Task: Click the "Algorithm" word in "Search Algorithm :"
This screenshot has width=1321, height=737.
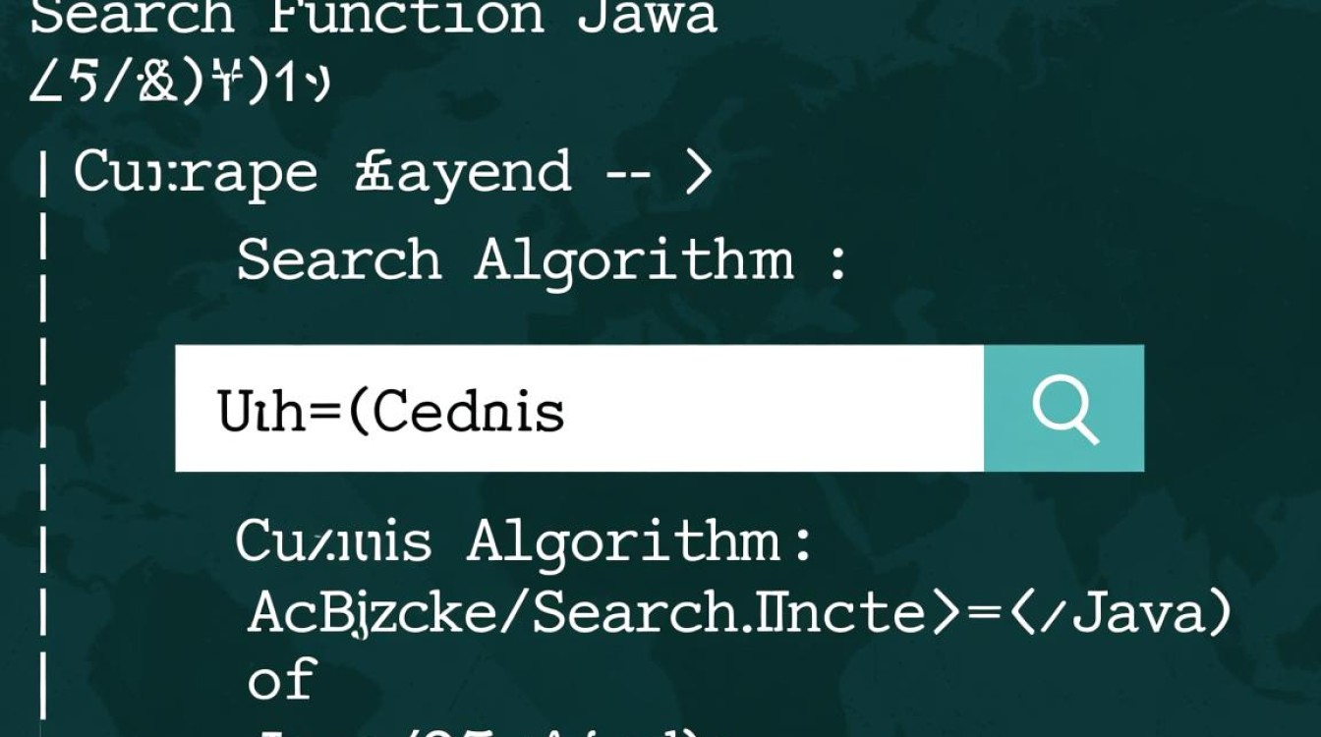Action: pos(634,260)
